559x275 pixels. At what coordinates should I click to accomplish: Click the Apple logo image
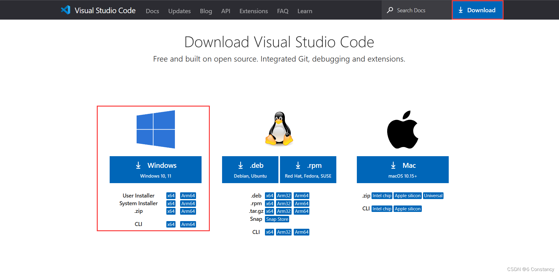[x=402, y=130]
